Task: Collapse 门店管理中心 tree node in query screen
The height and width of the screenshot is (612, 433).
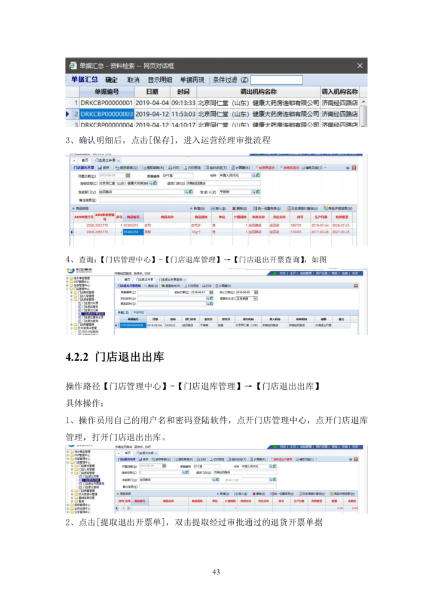Action: point(67,289)
